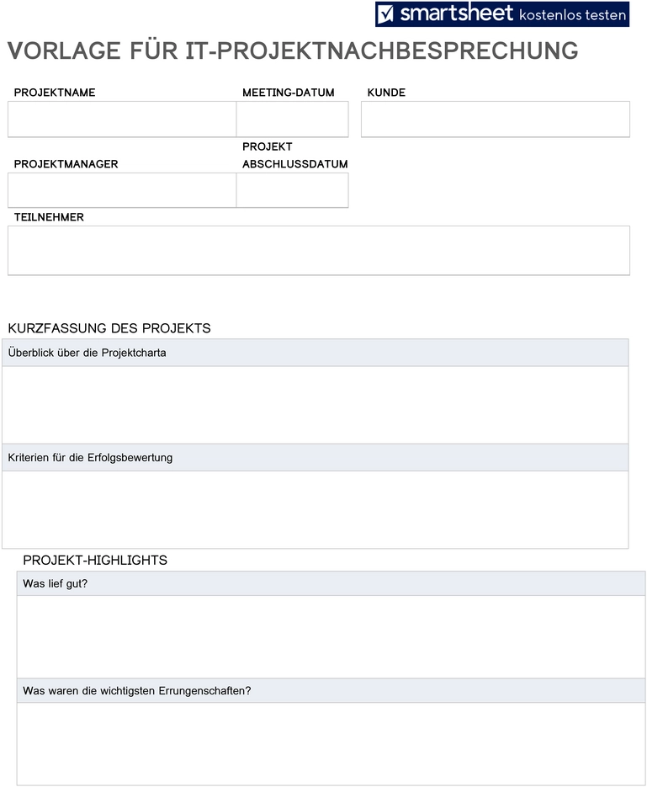Select the Projektmanager input box

pos(122,190)
